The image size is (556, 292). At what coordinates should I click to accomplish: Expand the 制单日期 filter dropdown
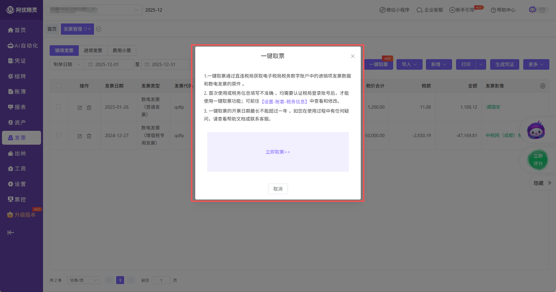coord(67,64)
